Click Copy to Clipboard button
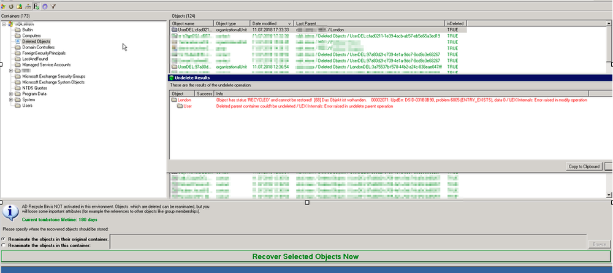The height and width of the screenshot is (273, 613). pyautogui.click(x=583, y=166)
